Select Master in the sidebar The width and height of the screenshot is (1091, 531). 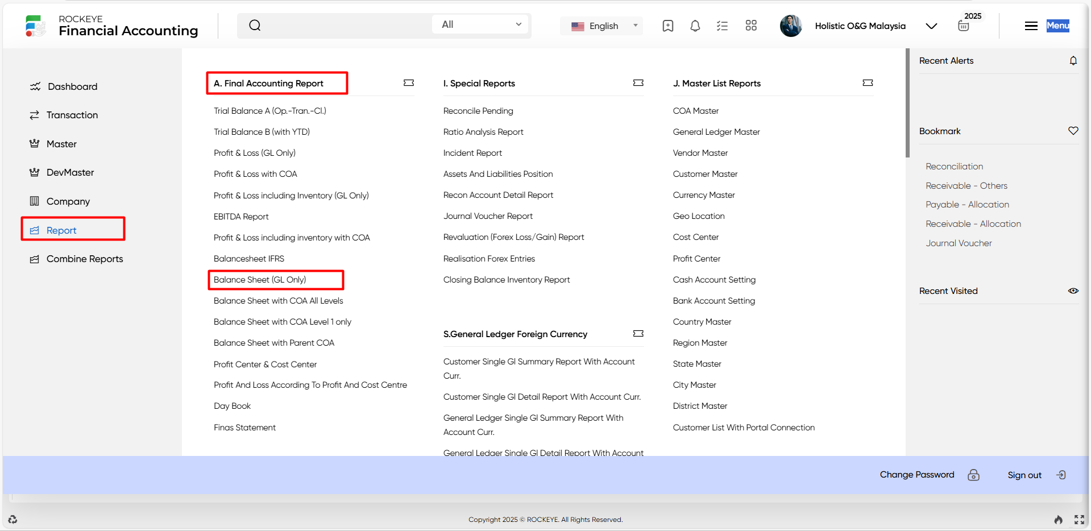pyautogui.click(x=61, y=144)
